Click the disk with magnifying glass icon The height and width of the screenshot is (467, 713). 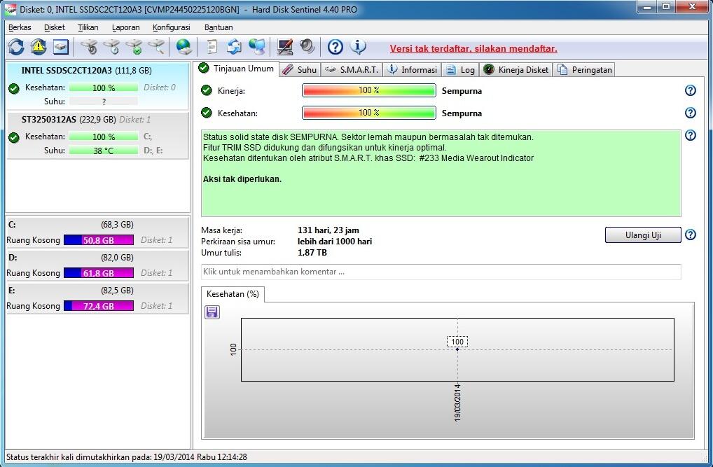[x=156, y=47]
